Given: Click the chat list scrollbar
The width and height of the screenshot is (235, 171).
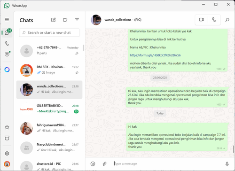Looking at the screenshot, I should pos(84,48).
